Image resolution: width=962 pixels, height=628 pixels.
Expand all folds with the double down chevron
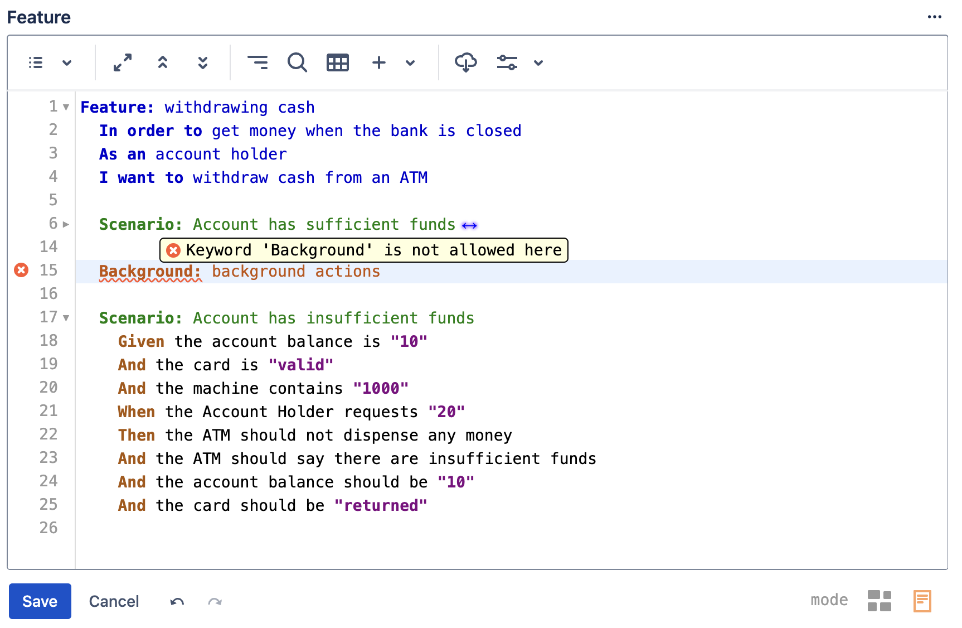tap(203, 62)
